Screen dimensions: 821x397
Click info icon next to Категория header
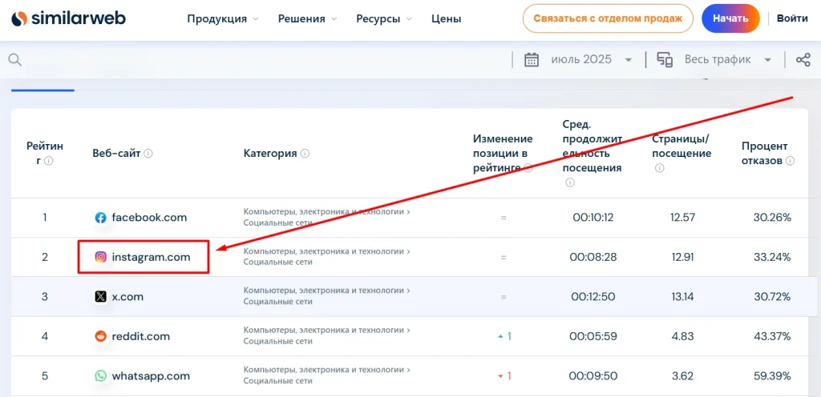[x=305, y=154]
